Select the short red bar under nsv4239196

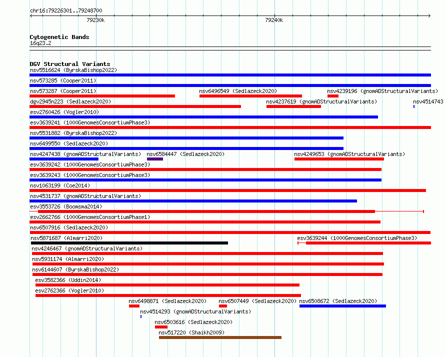[x=333, y=96]
